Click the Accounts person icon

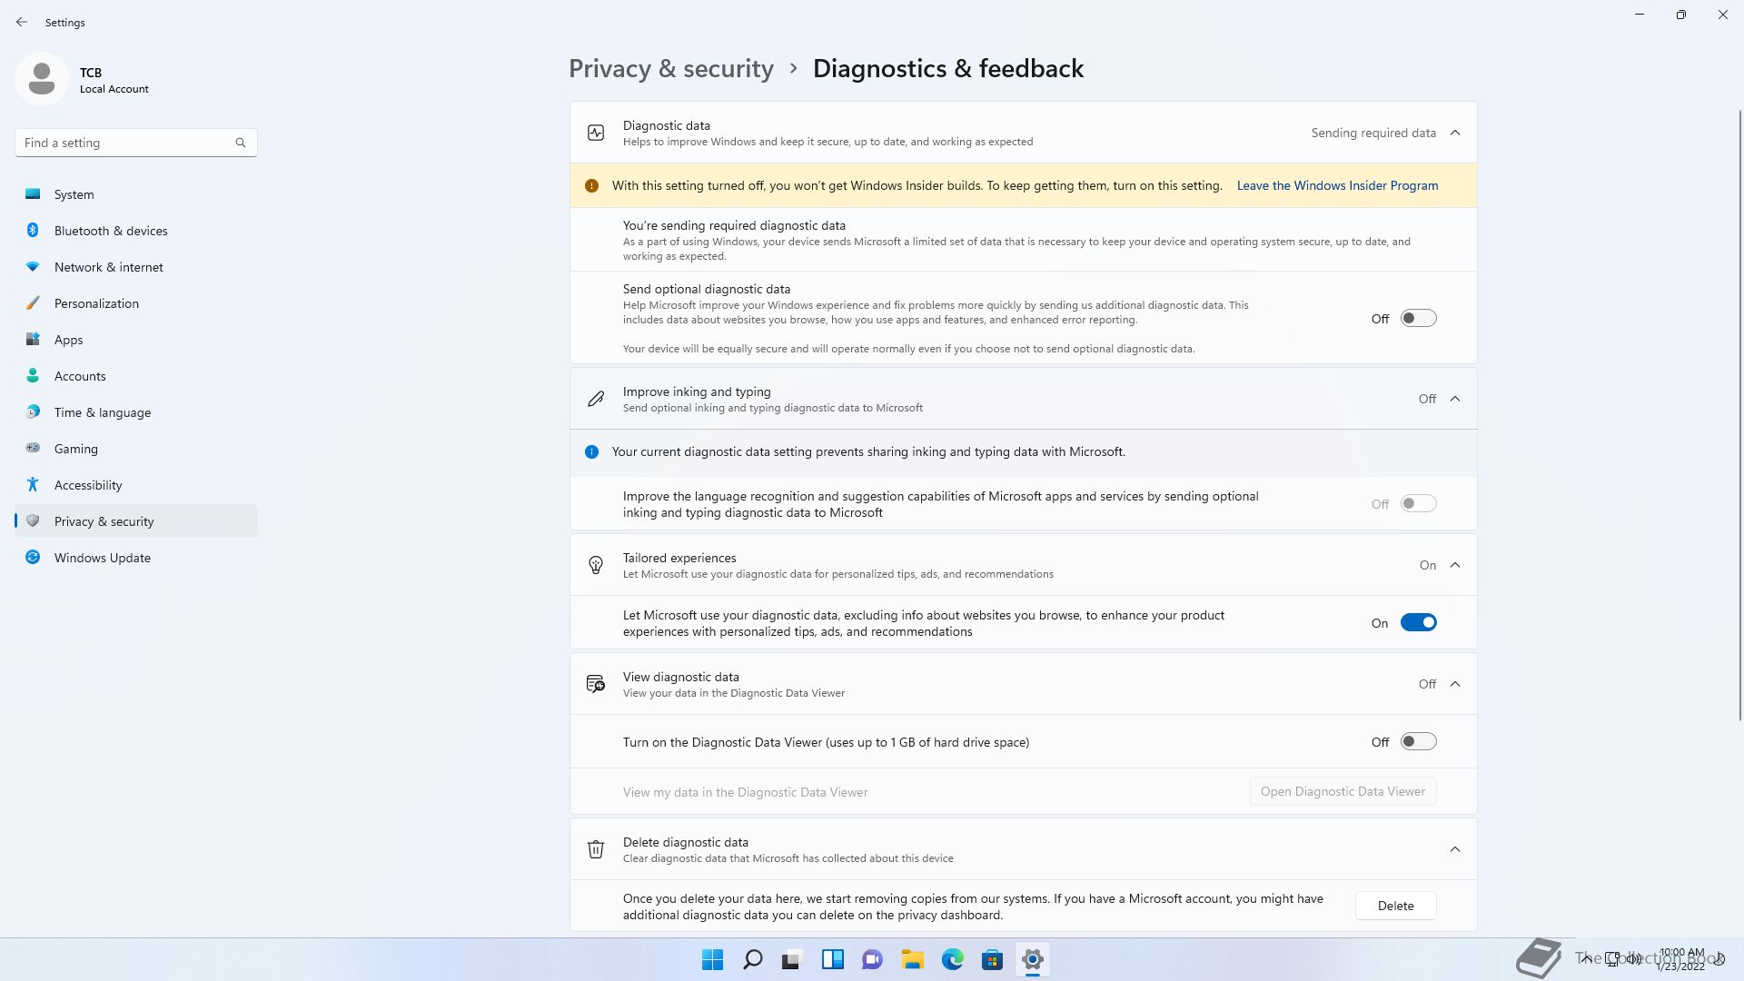(x=33, y=375)
